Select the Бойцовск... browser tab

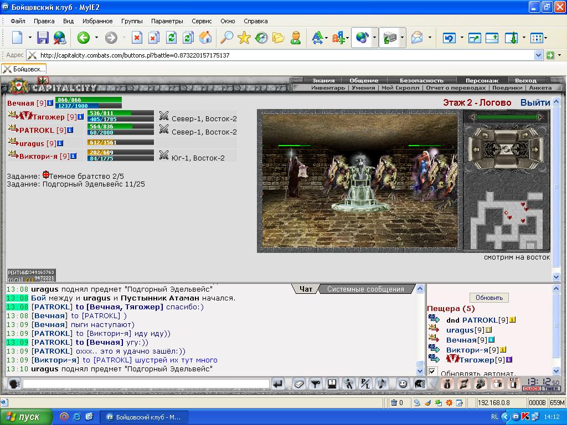[24, 69]
